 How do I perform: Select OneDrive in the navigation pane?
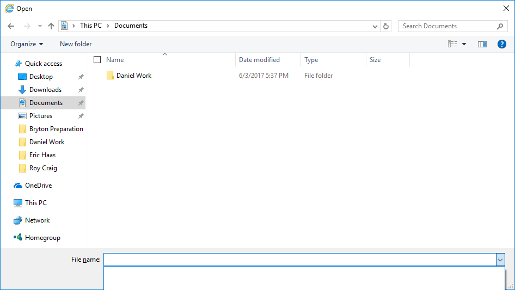click(38, 186)
